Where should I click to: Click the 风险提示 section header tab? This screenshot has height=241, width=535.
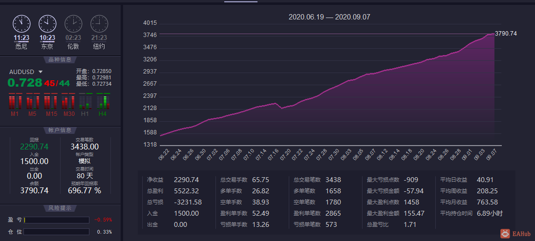[x=60, y=208]
